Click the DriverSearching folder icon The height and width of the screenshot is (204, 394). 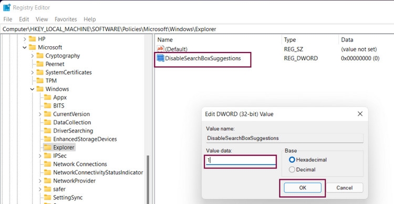(47, 131)
